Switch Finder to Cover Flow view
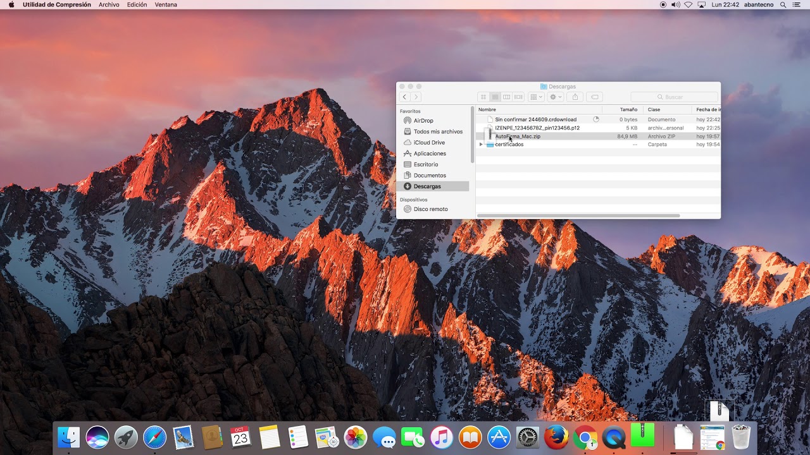 pyautogui.click(x=519, y=97)
